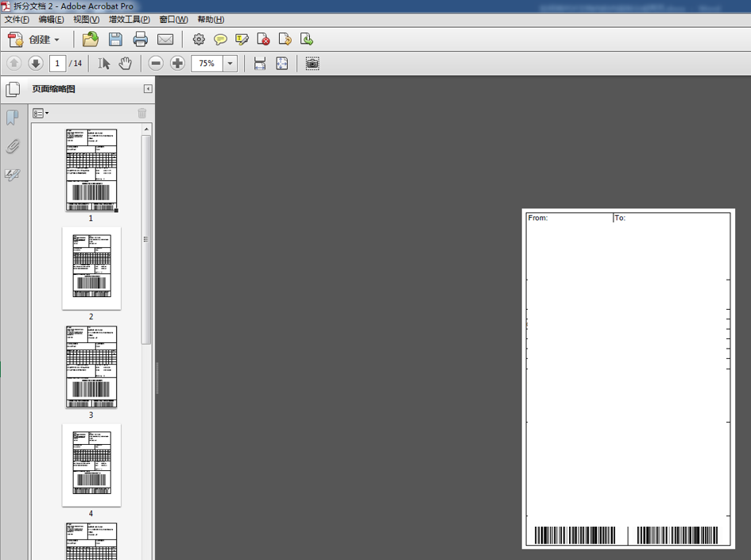Open the Create dropdown arrow
This screenshot has width=751, height=560.
pyautogui.click(x=56, y=40)
